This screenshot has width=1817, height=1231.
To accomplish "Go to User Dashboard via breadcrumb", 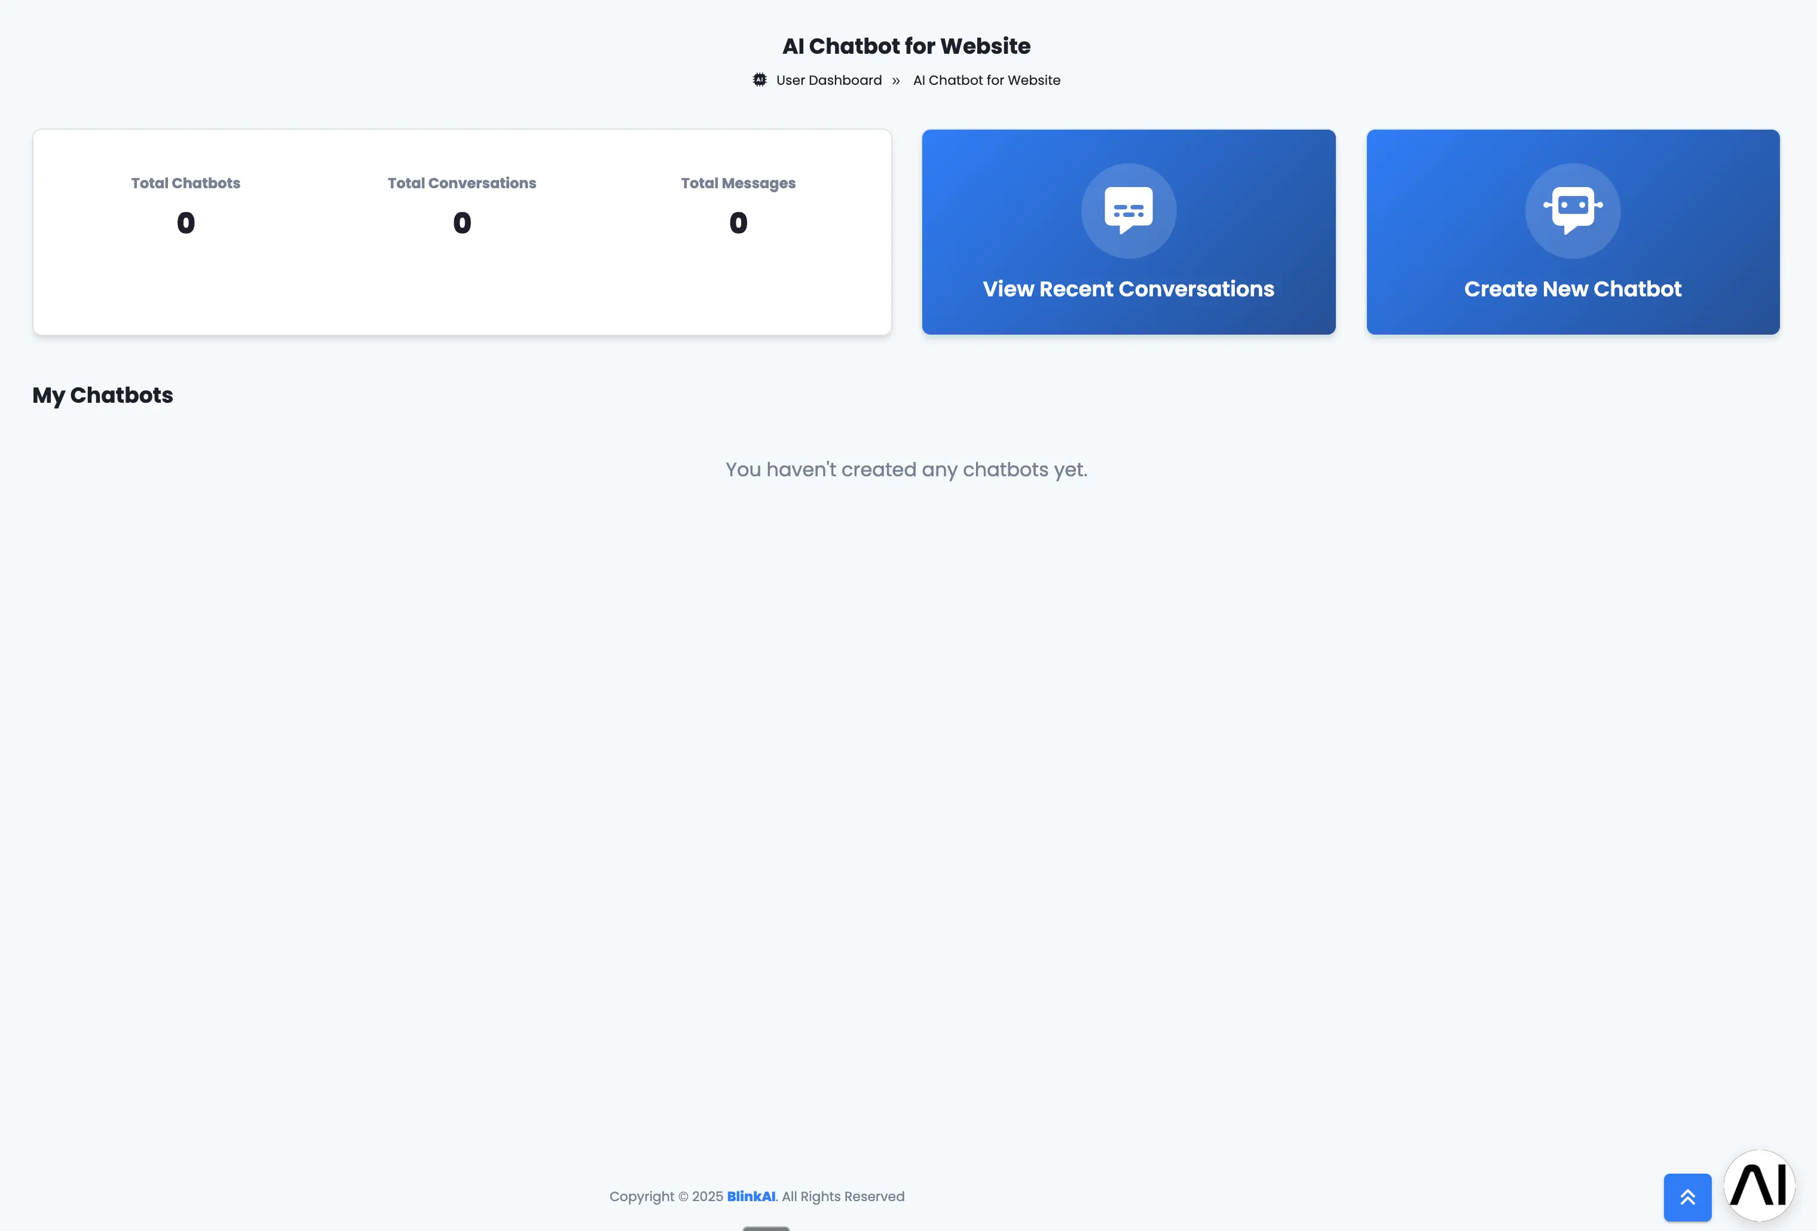I will pos(829,79).
